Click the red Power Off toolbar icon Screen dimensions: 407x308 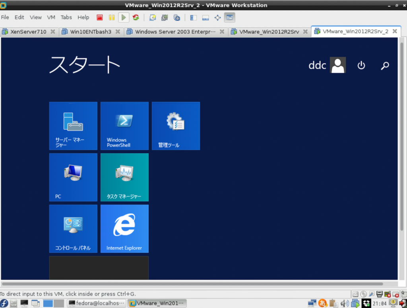[100, 18]
